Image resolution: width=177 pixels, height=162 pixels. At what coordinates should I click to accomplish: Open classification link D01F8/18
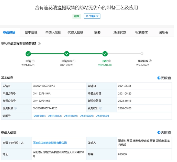tap(39, 116)
